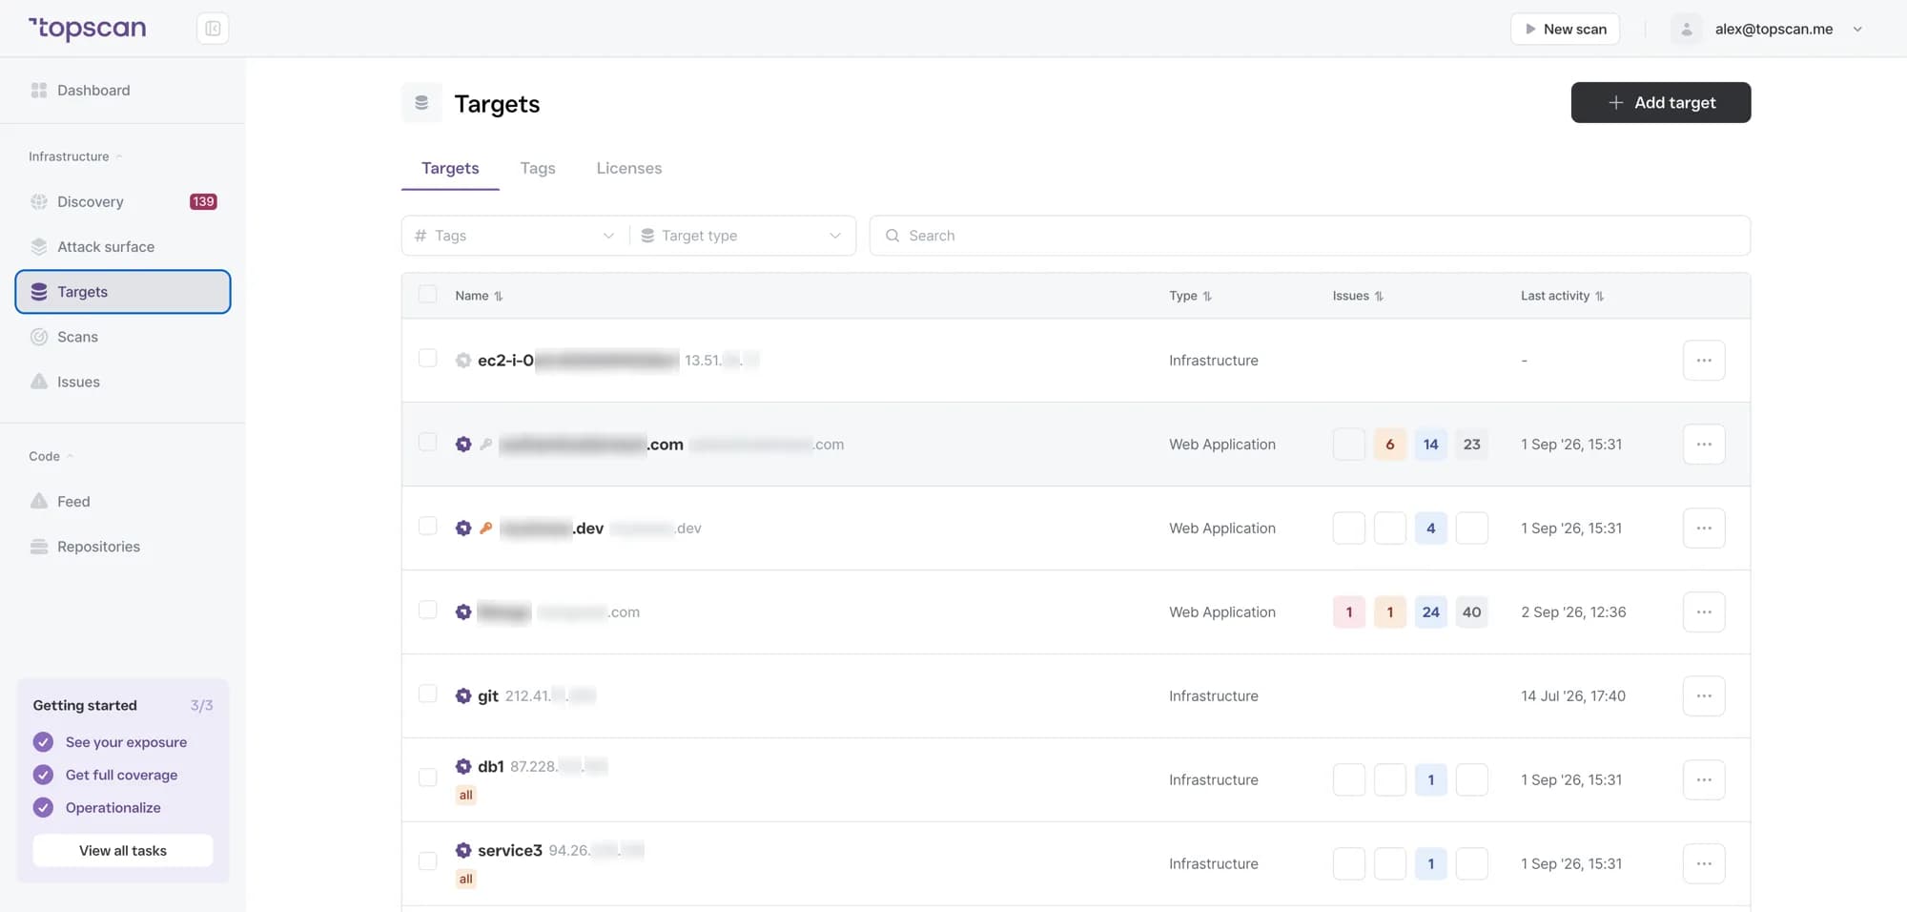Switch to the Tags tab
This screenshot has width=1907, height=912.
[x=538, y=168]
